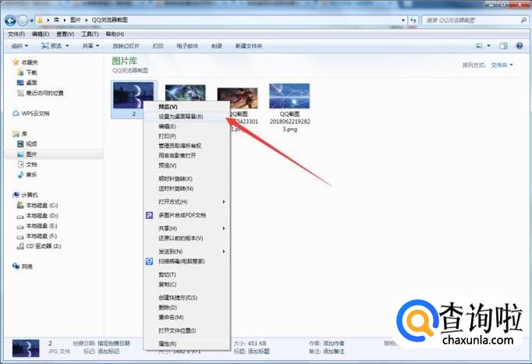
Task: Click the folder icon in the address bar
Action: click(41, 20)
